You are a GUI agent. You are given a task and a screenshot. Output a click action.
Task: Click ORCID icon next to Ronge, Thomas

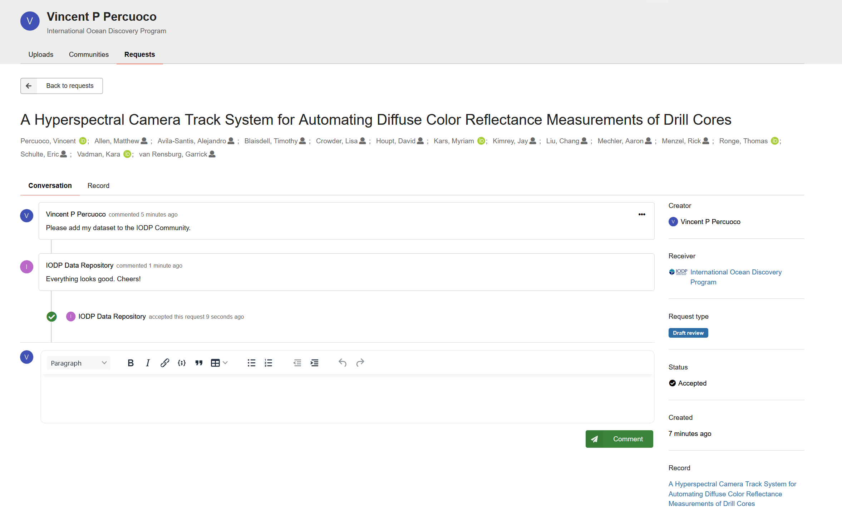point(775,141)
